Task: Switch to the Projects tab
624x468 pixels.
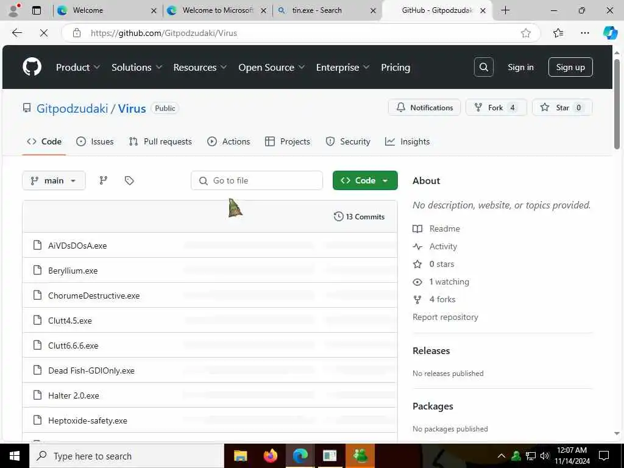Action: (x=288, y=141)
